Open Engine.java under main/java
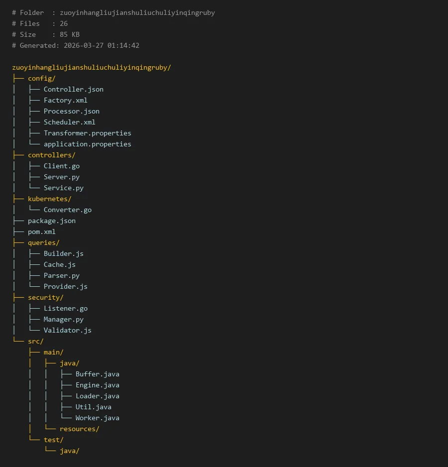The height and width of the screenshot is (467, 448). point(97,385)
